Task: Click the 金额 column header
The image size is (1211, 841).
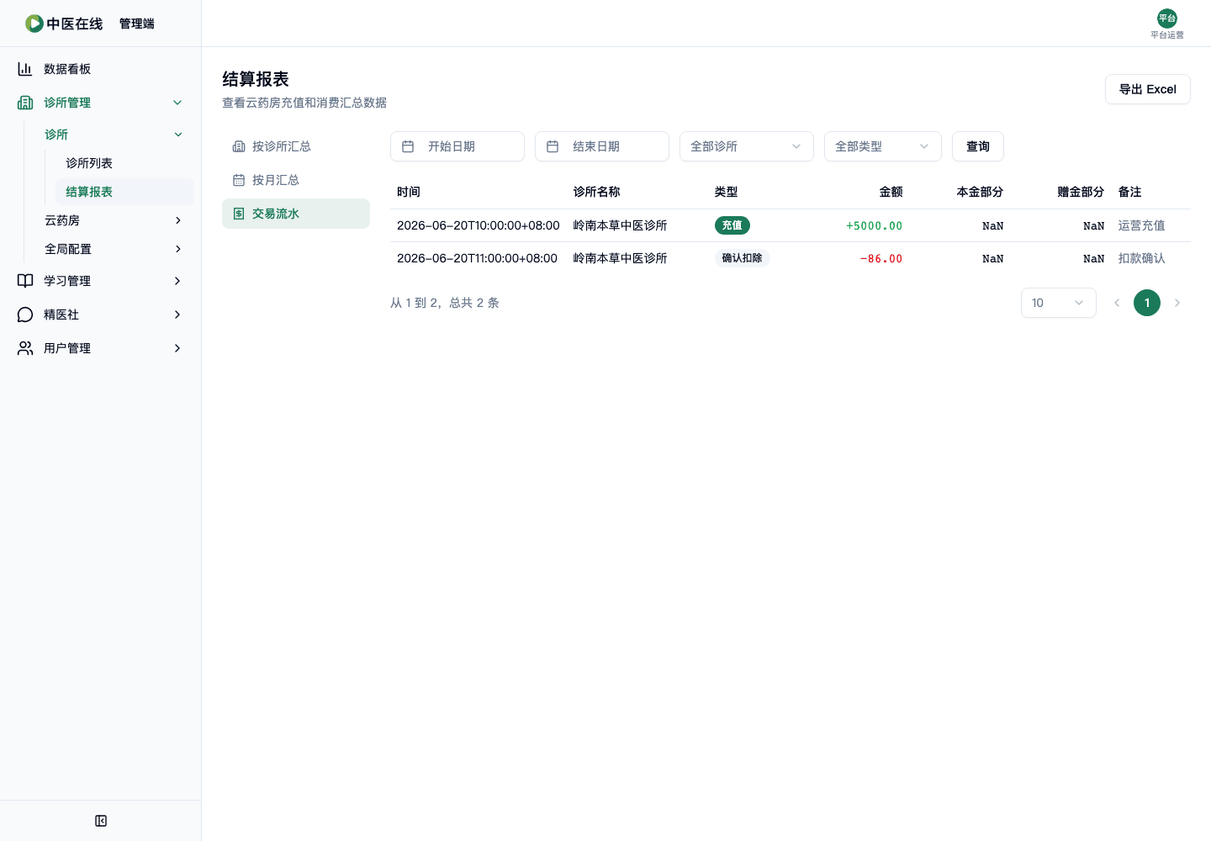Action: click(x=891, y=192)
